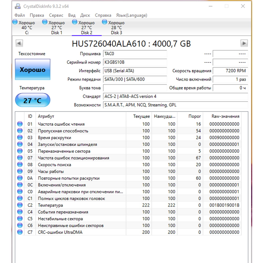Select row Повторные попытки раскрутки

pos(129,178)
